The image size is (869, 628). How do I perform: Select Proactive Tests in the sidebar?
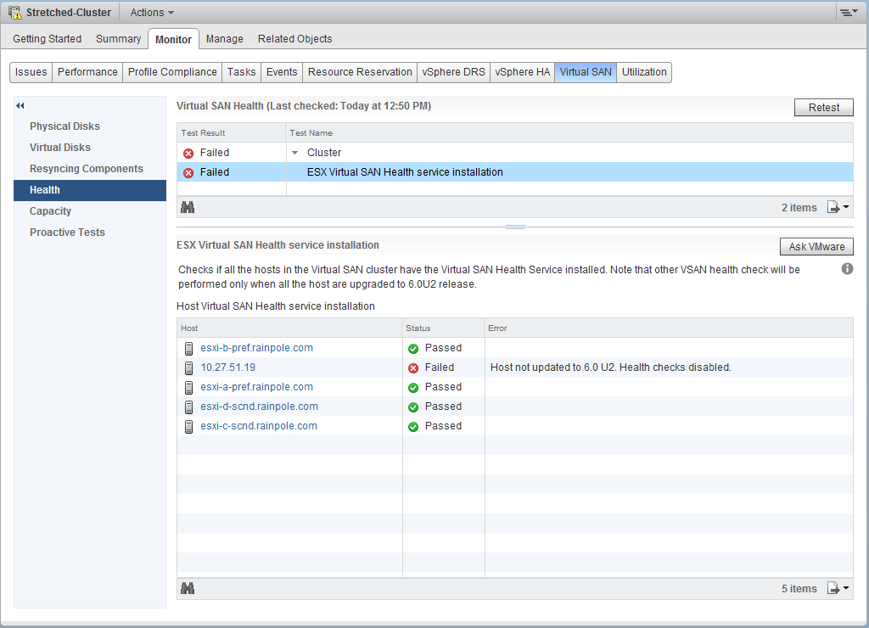click(x=67, y=233)
